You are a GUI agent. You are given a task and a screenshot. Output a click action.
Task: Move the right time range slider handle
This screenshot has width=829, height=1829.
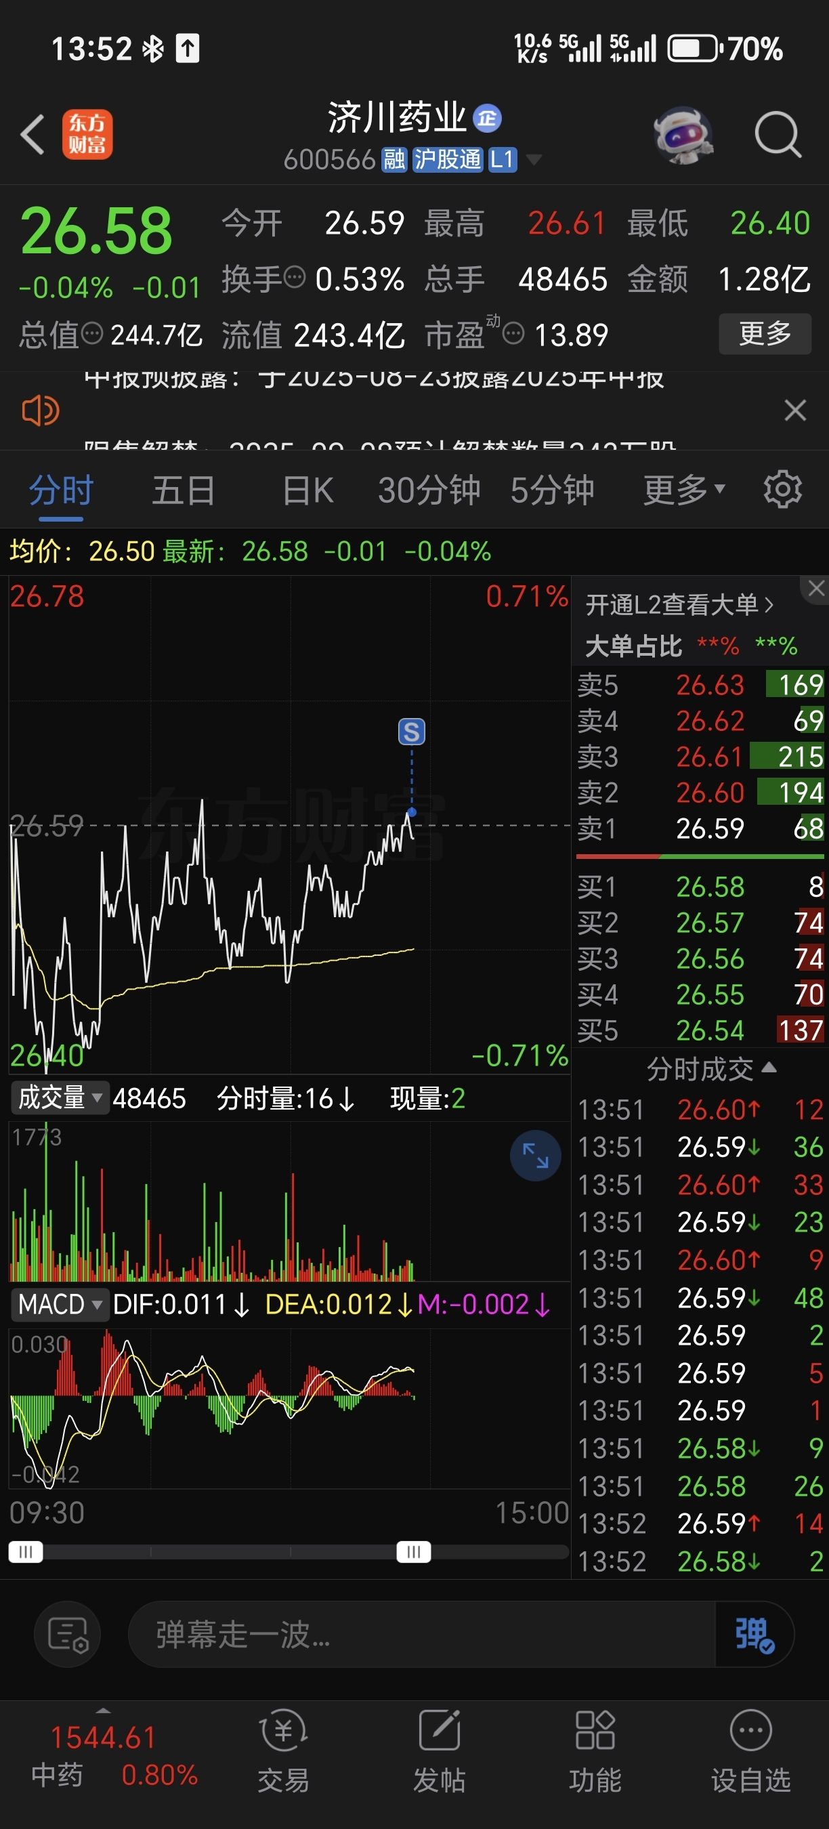click(x=414, y=1551)
